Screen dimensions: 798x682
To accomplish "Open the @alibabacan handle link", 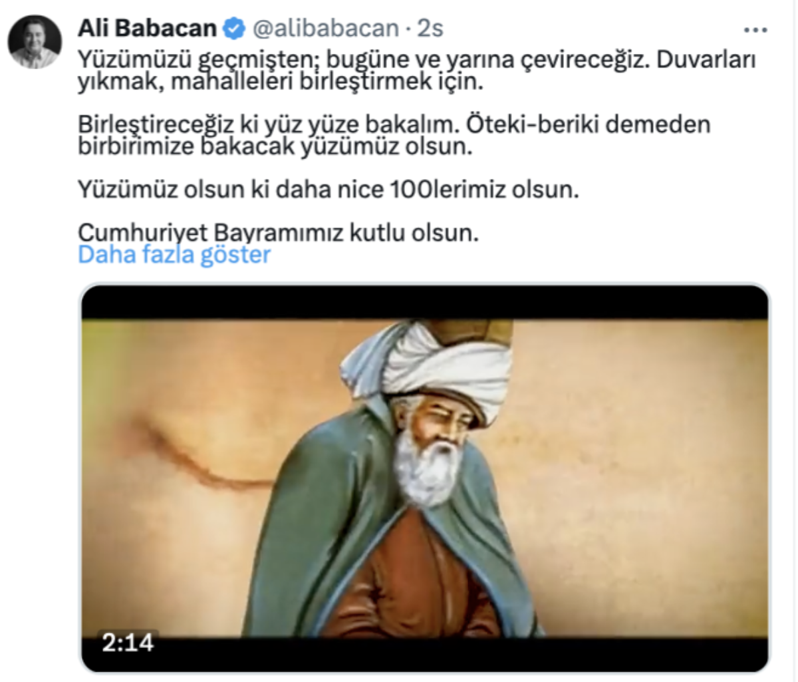I will coord(326,29).
